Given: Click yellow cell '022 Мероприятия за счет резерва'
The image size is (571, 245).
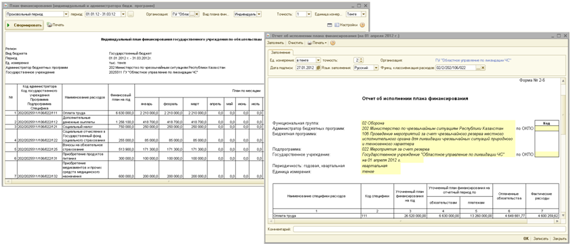Looking at the screenshot, I should pos(438,149).
